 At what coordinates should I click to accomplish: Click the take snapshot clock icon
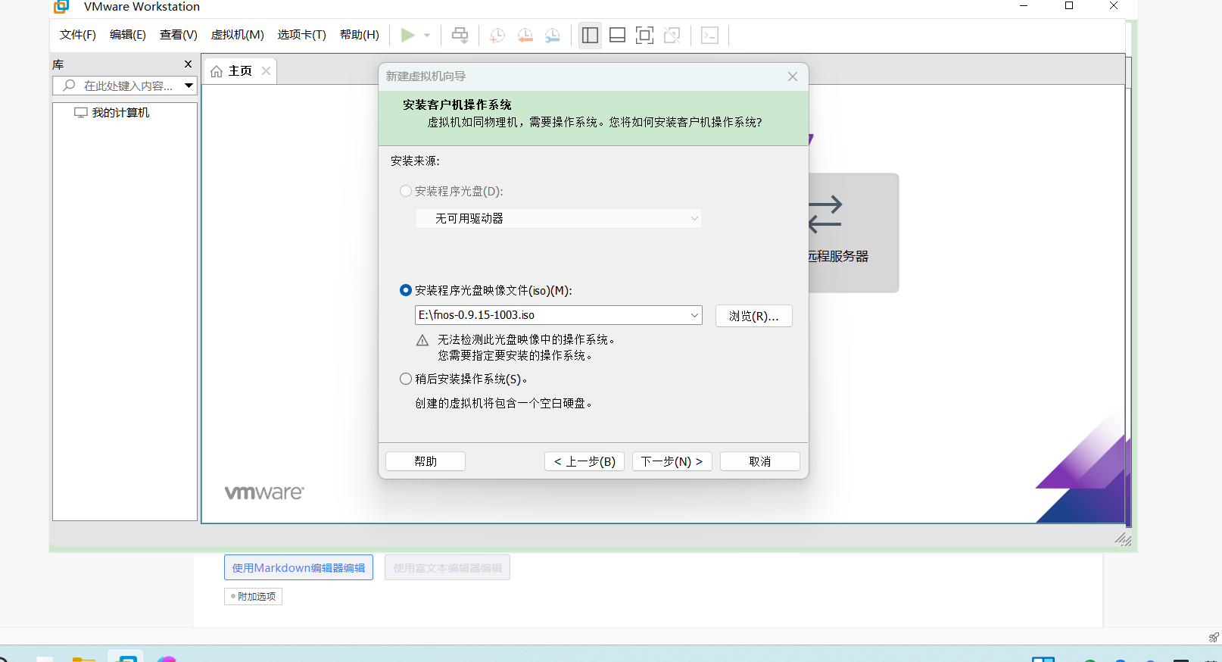(x=497, y=35)
